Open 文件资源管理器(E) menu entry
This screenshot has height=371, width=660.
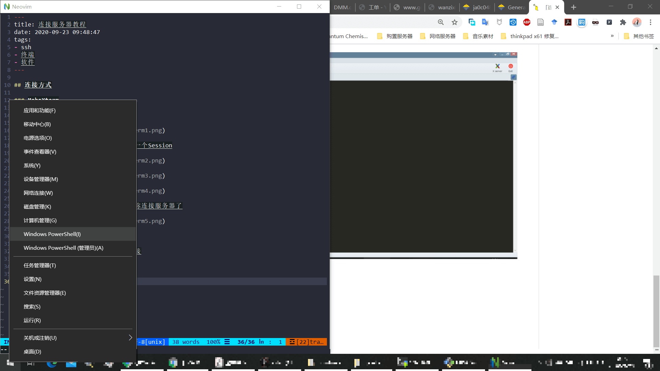[73, 293]
